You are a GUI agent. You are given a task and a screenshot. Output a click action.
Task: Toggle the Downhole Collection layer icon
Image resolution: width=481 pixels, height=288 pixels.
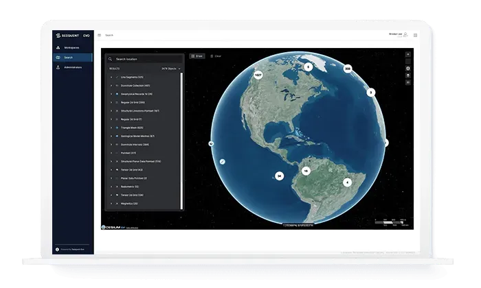click(x=117, y=85)
